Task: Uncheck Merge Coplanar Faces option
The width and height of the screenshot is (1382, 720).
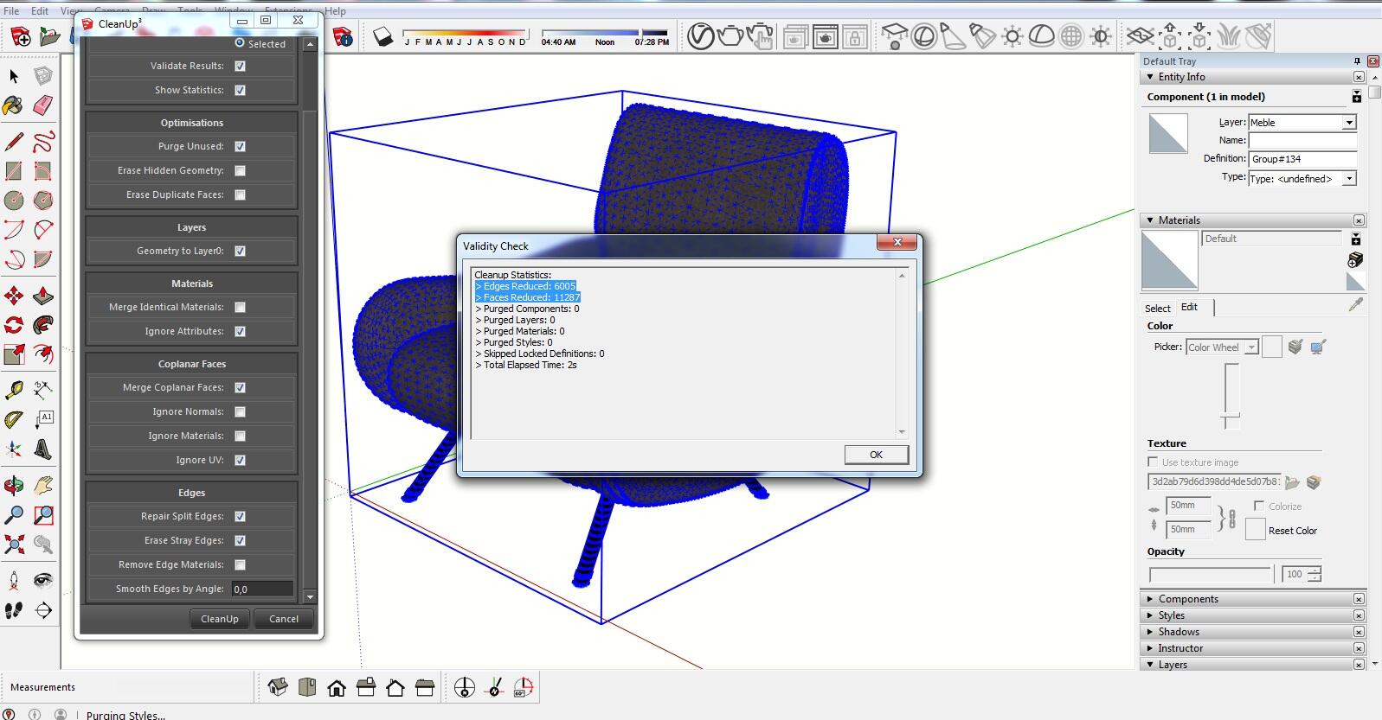Action: 240,387
